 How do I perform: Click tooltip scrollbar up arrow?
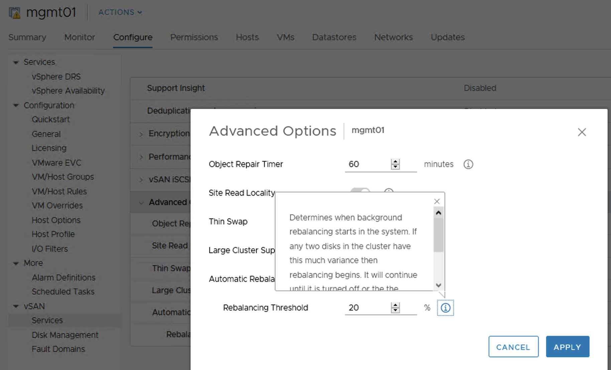point(439,213)
